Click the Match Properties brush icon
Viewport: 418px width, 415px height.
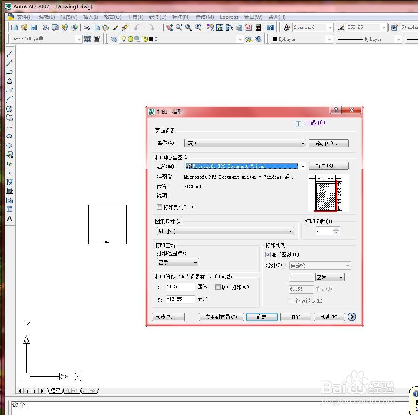pos(115,27)
